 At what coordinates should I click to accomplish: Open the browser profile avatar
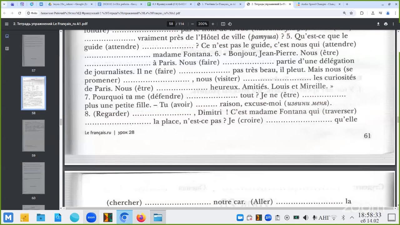click(388, 13)
